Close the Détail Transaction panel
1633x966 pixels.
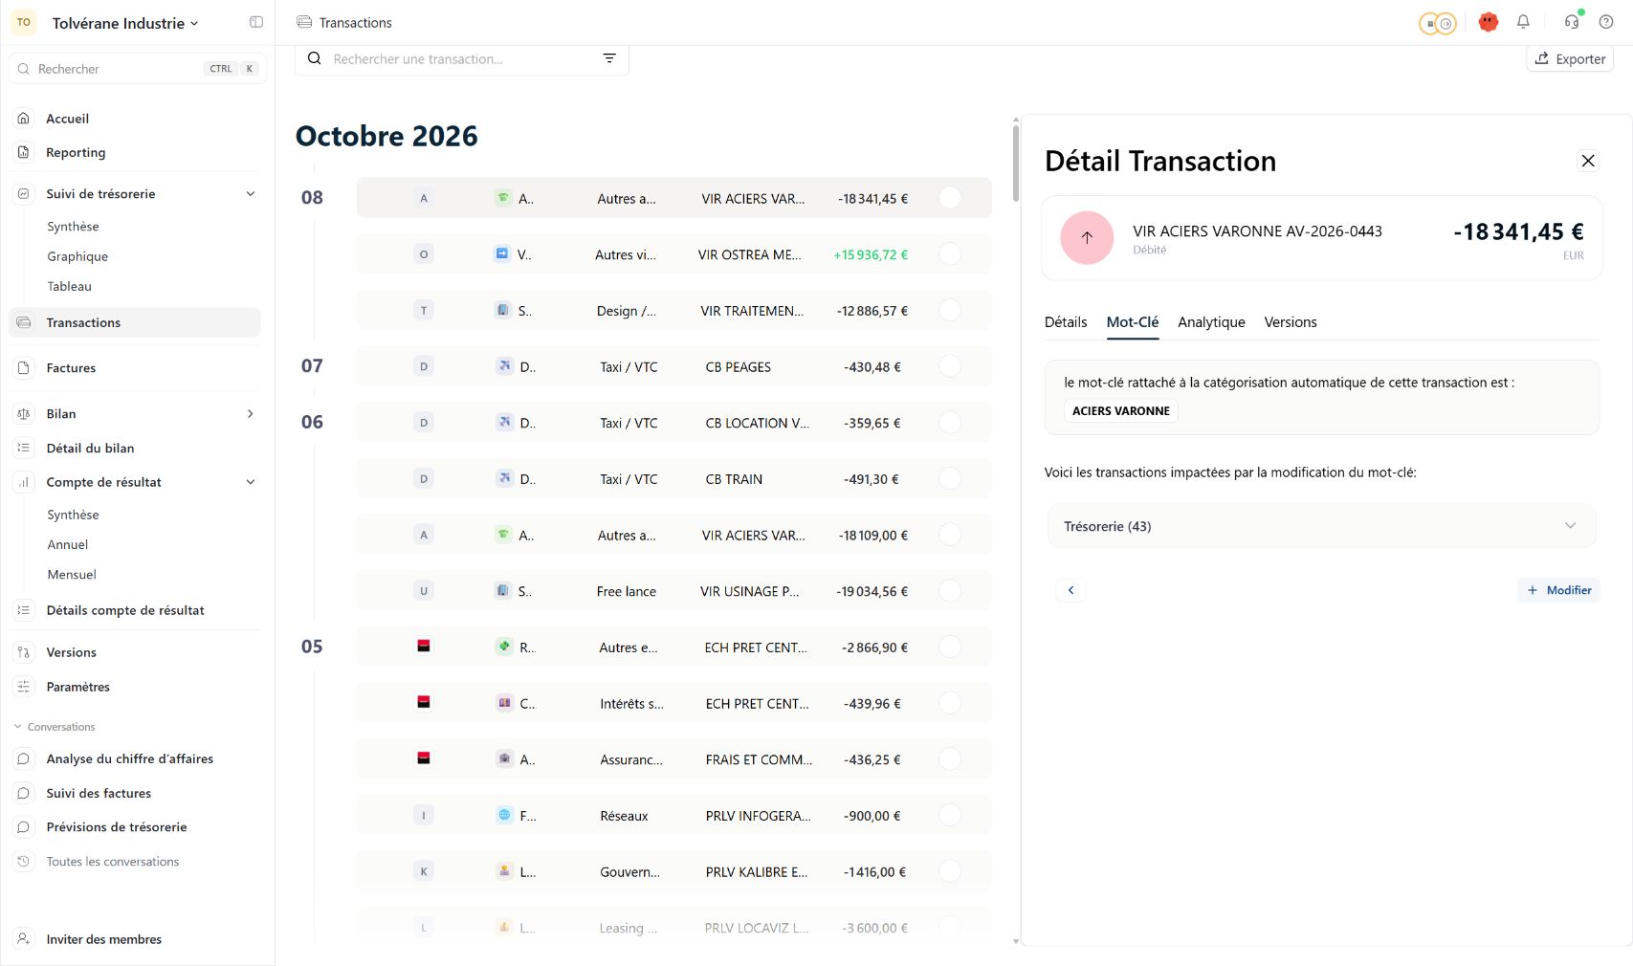pos(1588,161)
